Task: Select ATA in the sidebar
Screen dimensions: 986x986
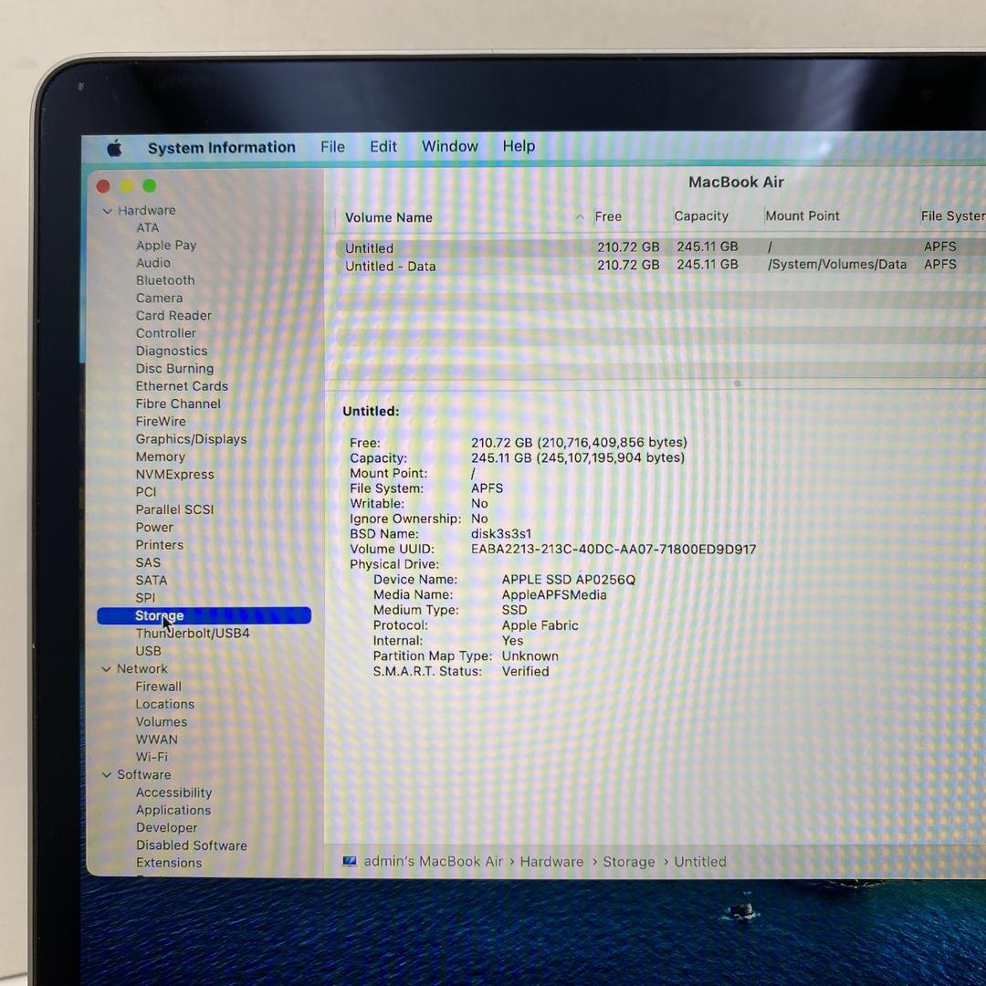Action: [x=148, y=227]
